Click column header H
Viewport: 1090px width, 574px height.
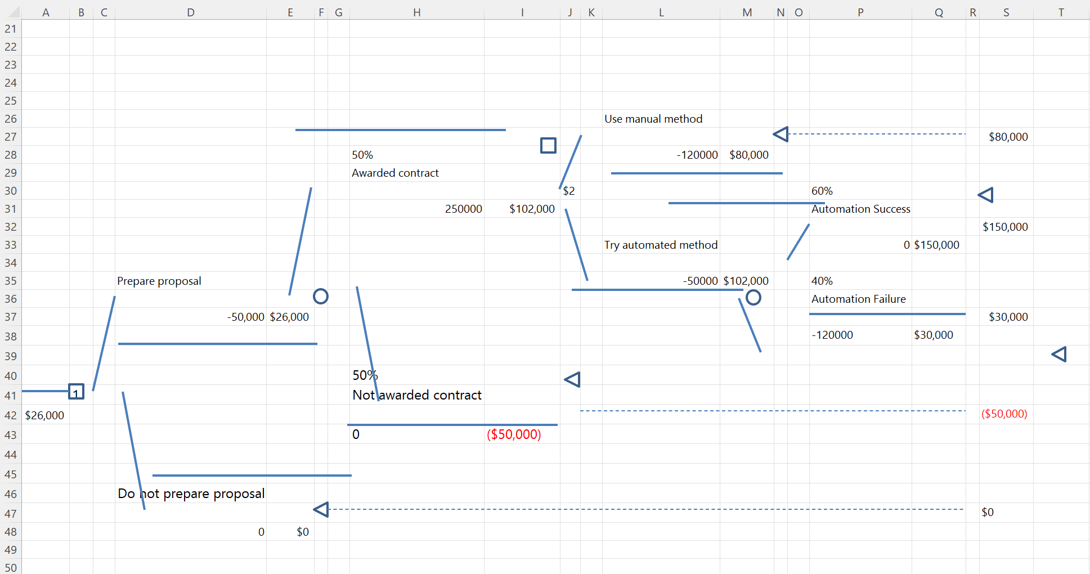coord(416,12)
